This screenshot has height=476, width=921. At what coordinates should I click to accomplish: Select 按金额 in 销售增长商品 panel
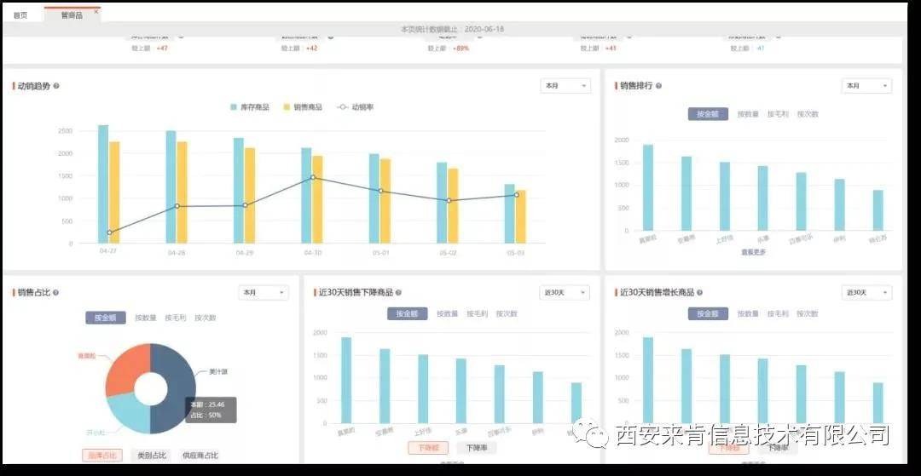(708, 313)
